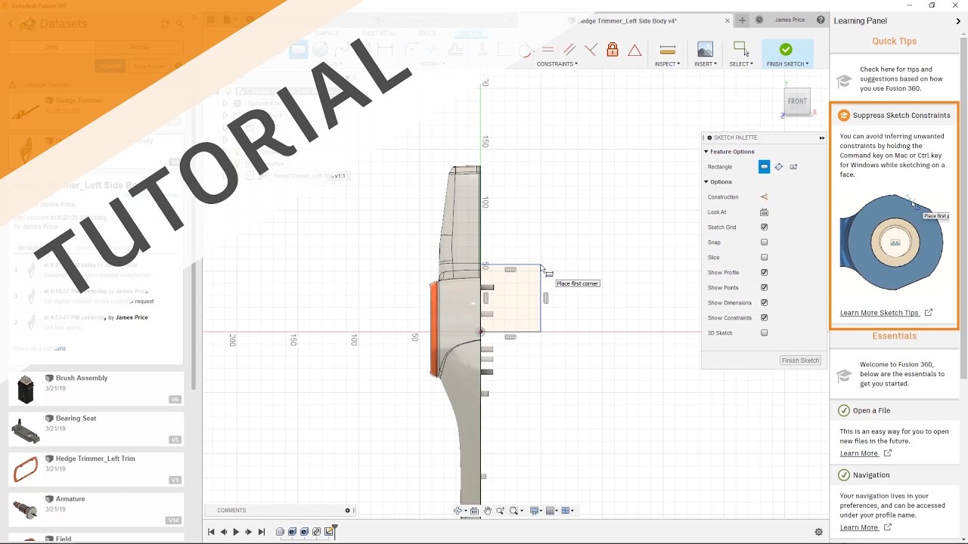Open James Price account menu
The image size is (968, 544).
[790, 20]
